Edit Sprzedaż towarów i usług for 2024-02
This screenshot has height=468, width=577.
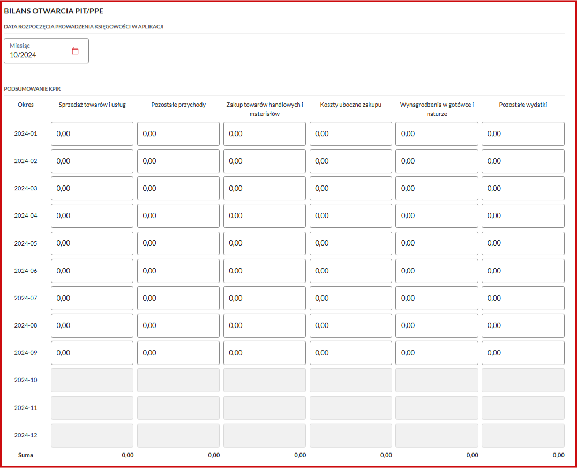[92, 161]
